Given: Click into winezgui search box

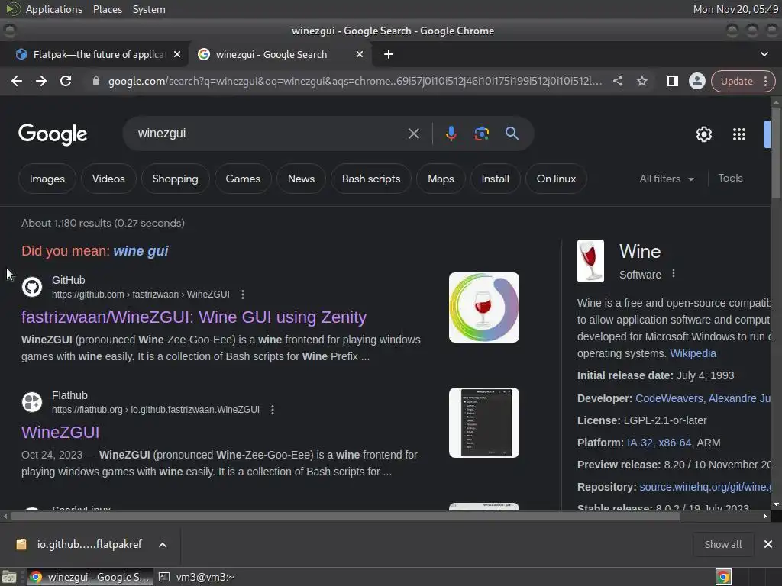Looking at the screenshot, I should 270,134.
